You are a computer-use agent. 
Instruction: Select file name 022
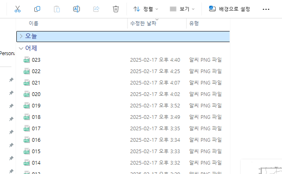pos(36,71)
